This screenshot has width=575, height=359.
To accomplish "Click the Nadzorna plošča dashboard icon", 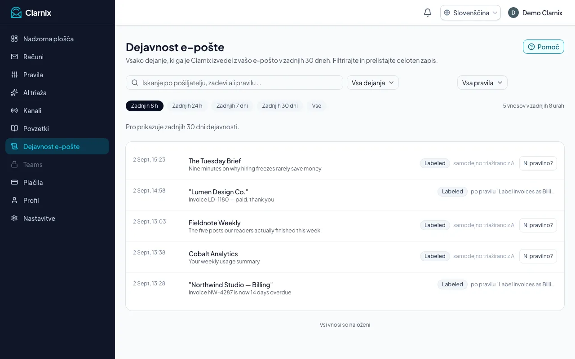I will pos(14,39).
